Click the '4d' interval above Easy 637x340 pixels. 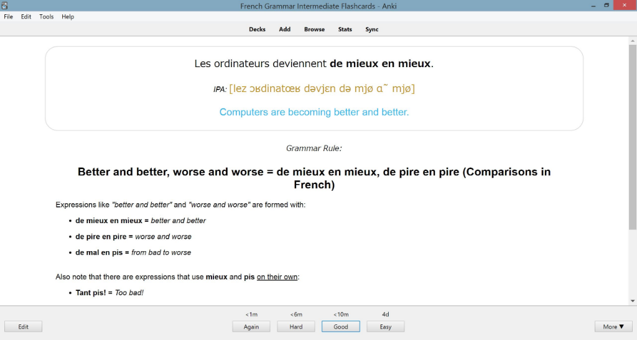[x=386, y=315]
